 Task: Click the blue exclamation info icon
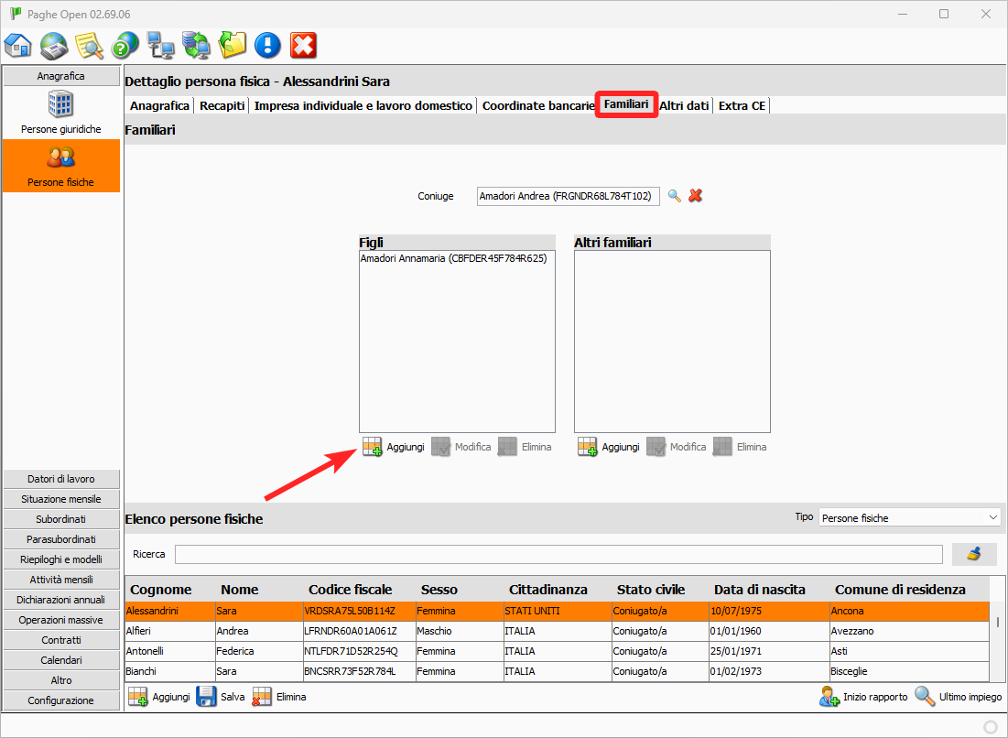pos(267,45)
